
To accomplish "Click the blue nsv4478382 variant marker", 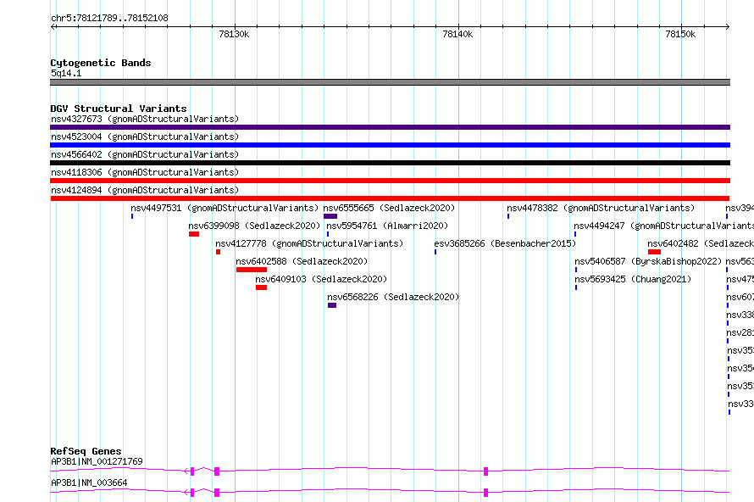I will coord(508,216).
